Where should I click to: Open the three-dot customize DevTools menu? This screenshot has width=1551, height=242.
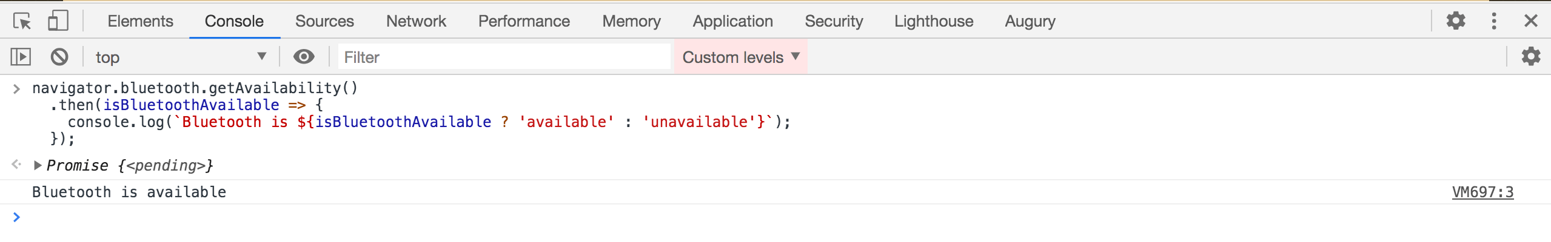[x=1494, y=21]
